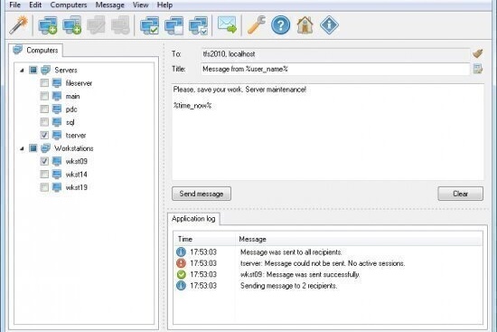Click log text 'Sending message to 2 recipients.'

(288, 286)
